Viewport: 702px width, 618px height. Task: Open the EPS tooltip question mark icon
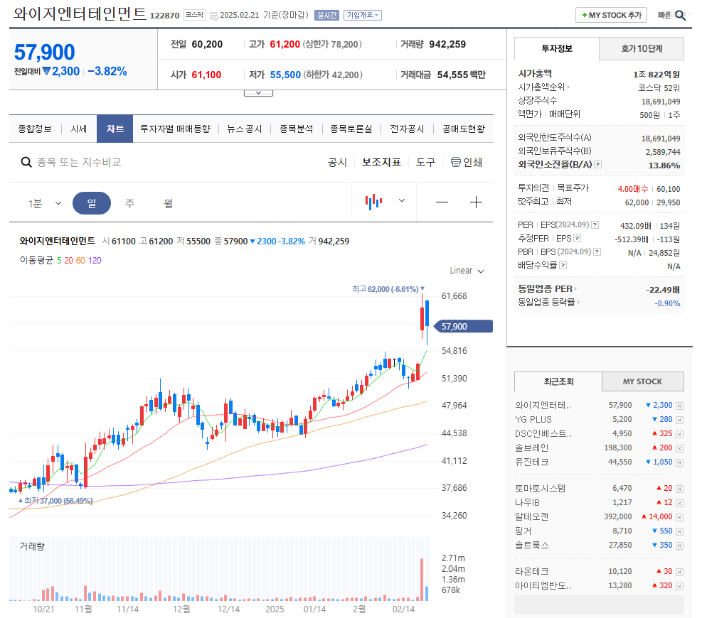coord(595,225)
